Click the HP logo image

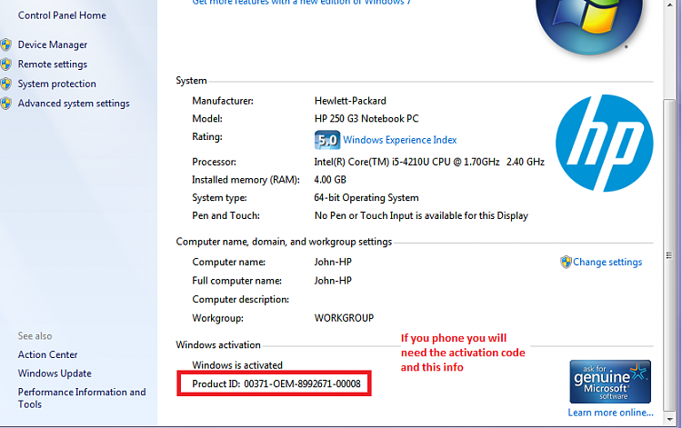click(604, 143)
